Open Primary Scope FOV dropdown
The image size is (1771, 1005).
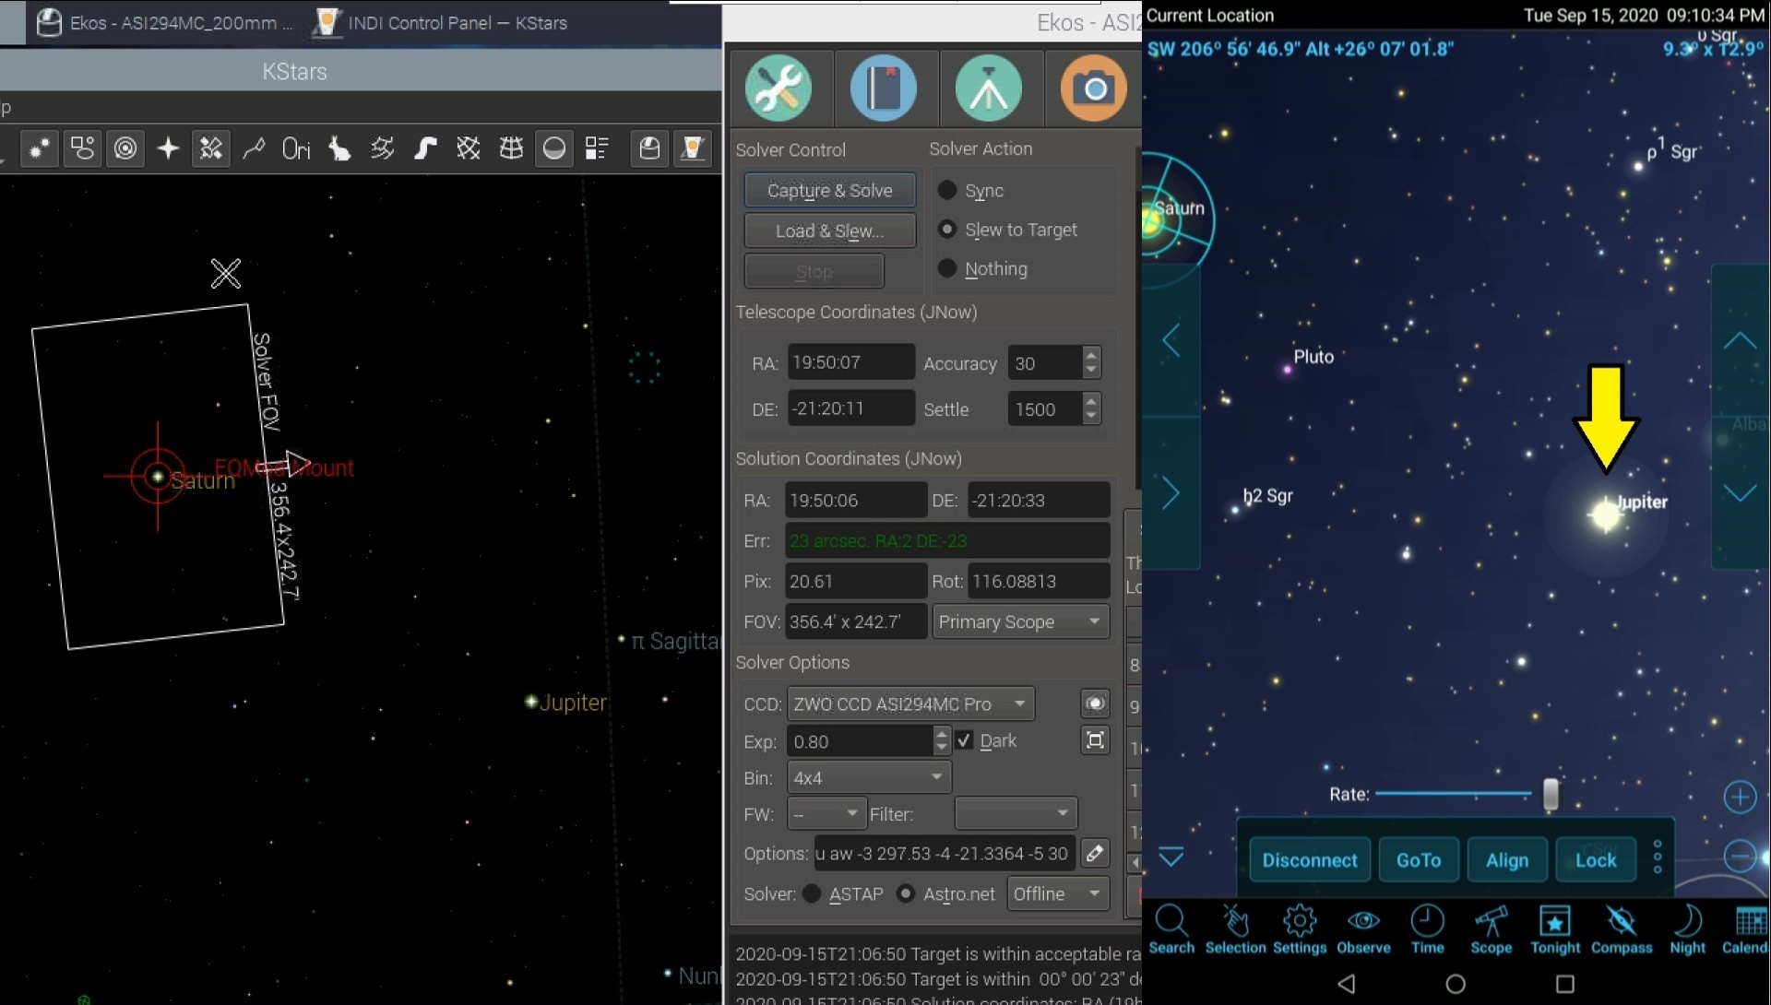[1021, 621]
